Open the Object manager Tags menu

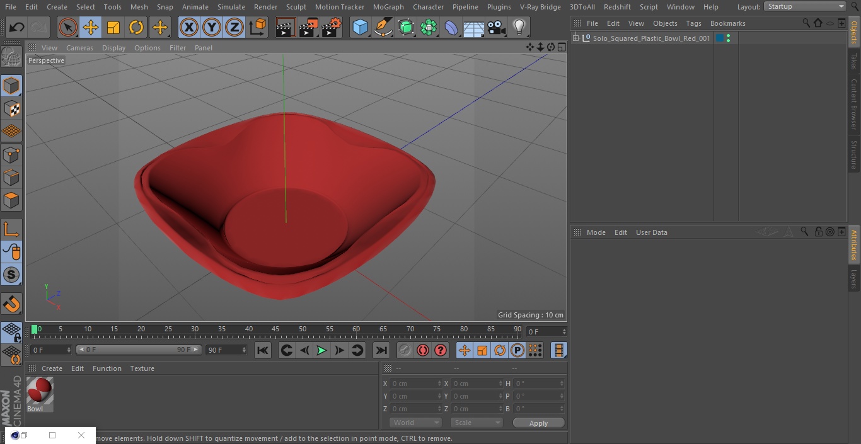[x=693, y=23]
